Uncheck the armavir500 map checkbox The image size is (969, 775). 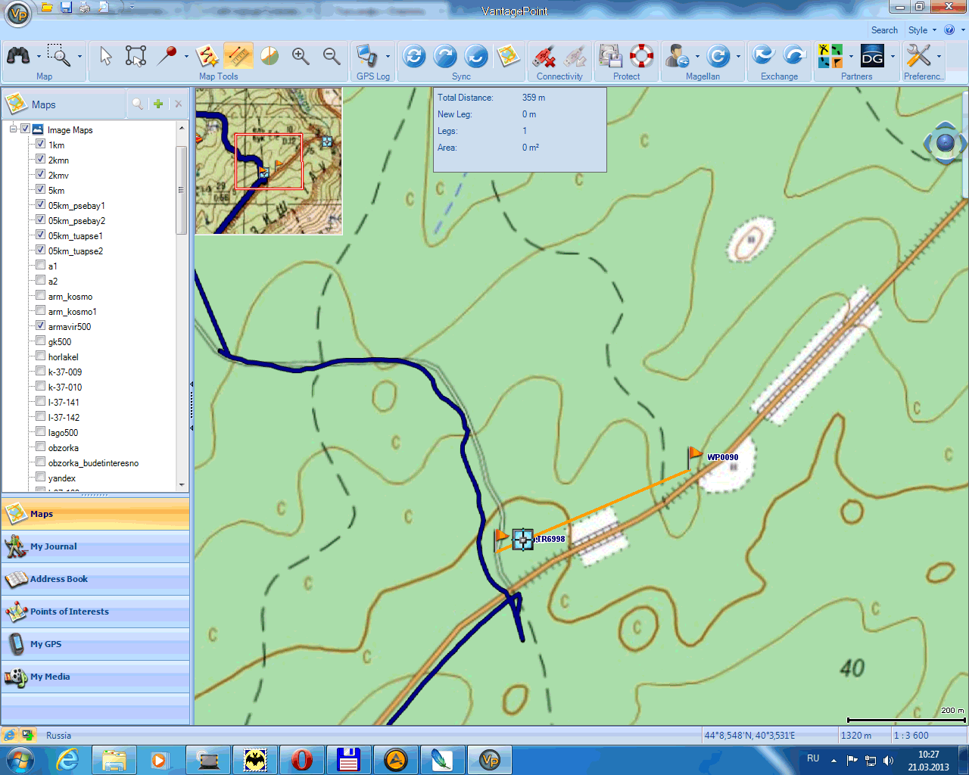tap(41, 325)
